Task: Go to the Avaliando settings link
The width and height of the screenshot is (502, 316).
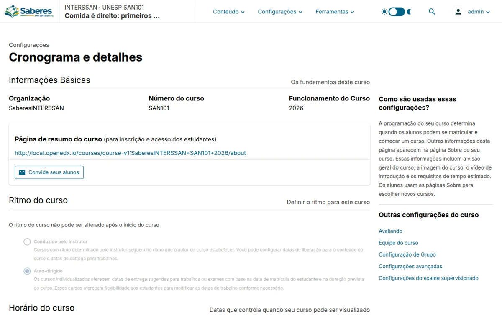Action: 390,231
